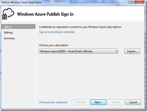Open the Online privacy statement link
Image resolution: width=147 pixels, height=111 pixels.
point(53,102)
